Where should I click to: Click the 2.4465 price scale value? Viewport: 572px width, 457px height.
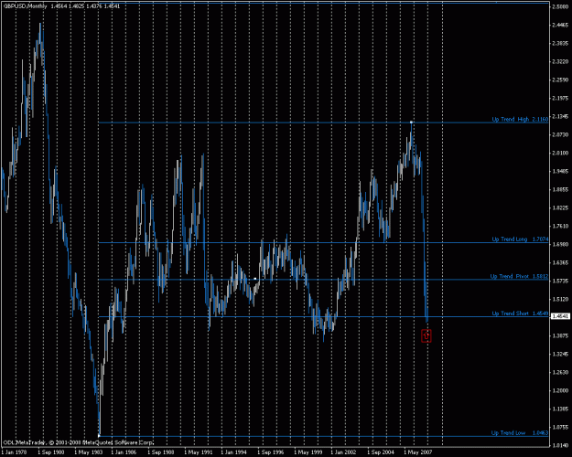click(x=560, y=26)
